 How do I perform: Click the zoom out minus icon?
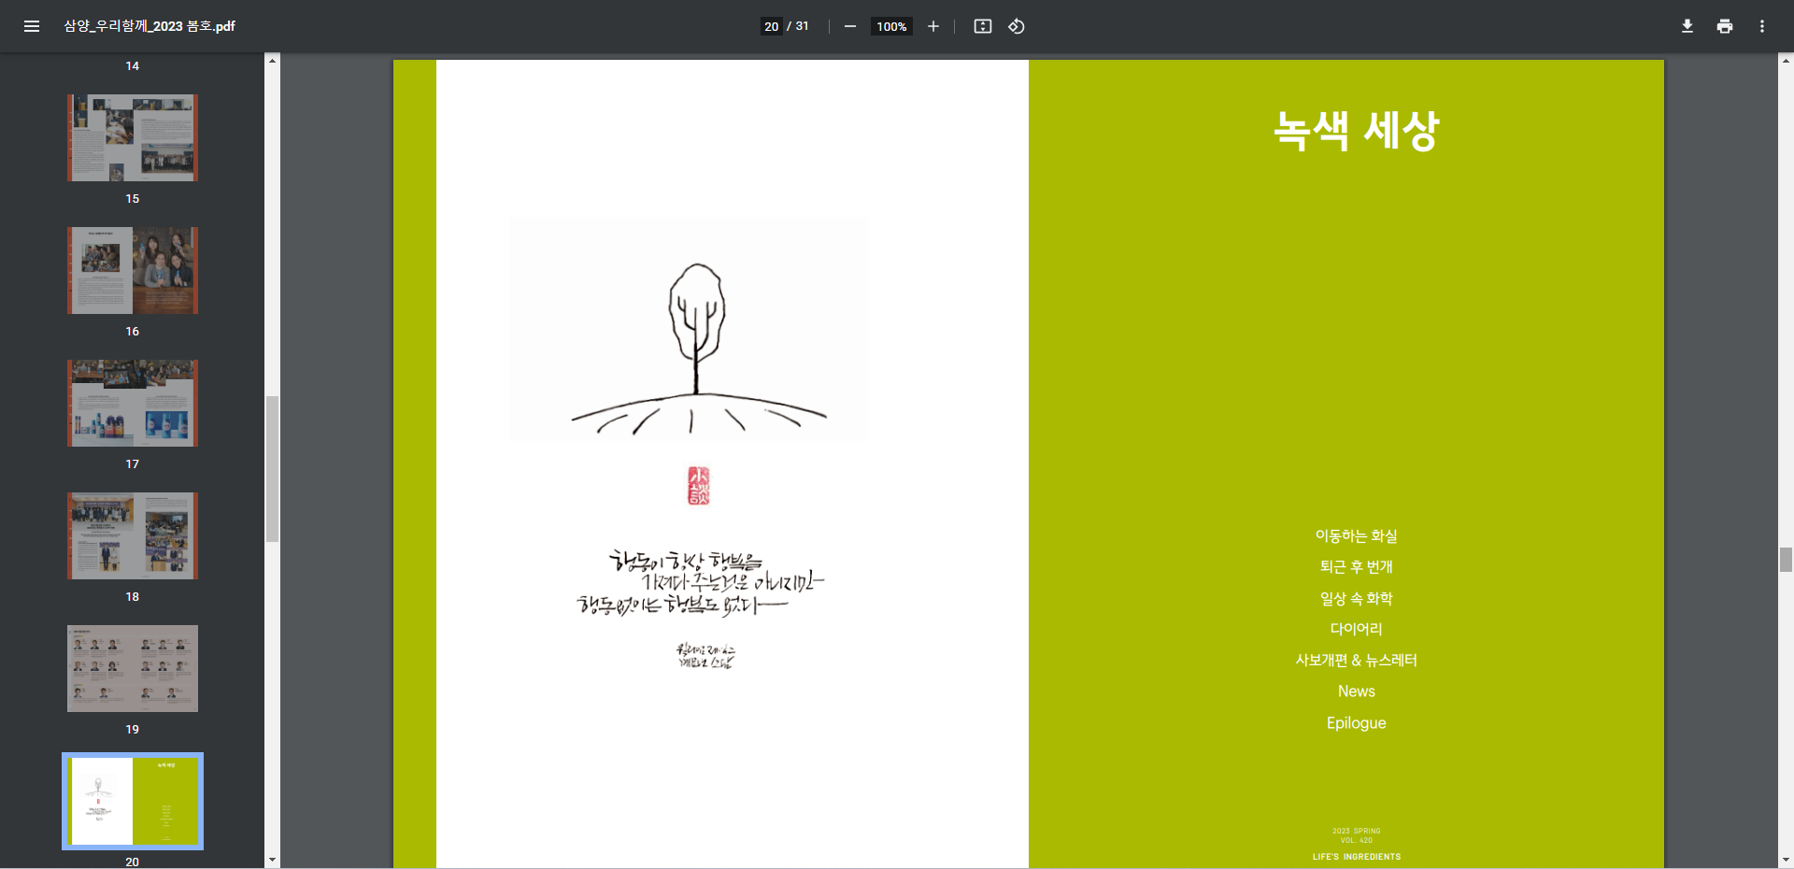(849, 26)
